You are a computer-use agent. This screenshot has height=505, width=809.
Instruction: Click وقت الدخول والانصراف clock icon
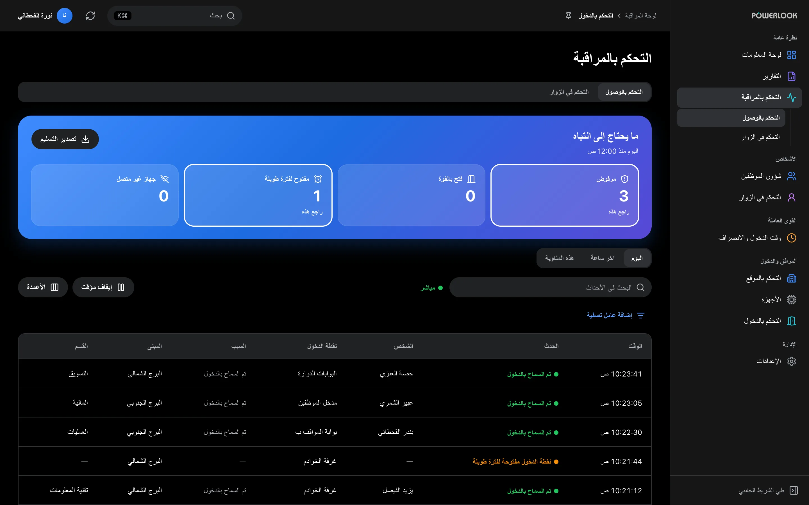[x=791, y=238]
